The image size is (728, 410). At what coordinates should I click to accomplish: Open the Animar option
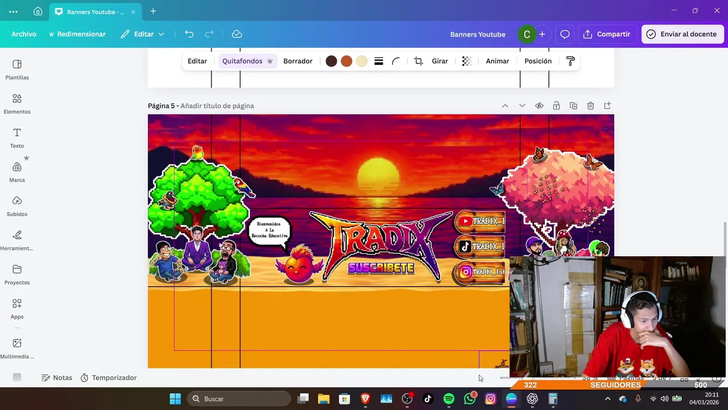[498, 61]
